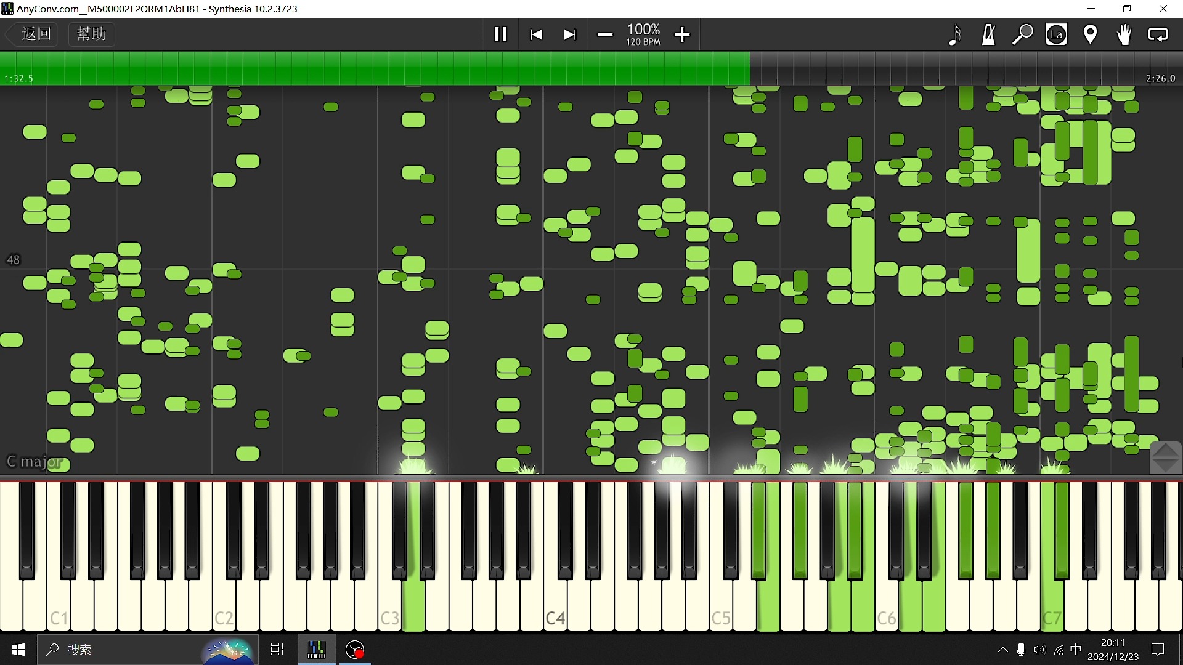Pause playback with the pause button
Viewport: 1183px width, 665px height.
(500, 34)
